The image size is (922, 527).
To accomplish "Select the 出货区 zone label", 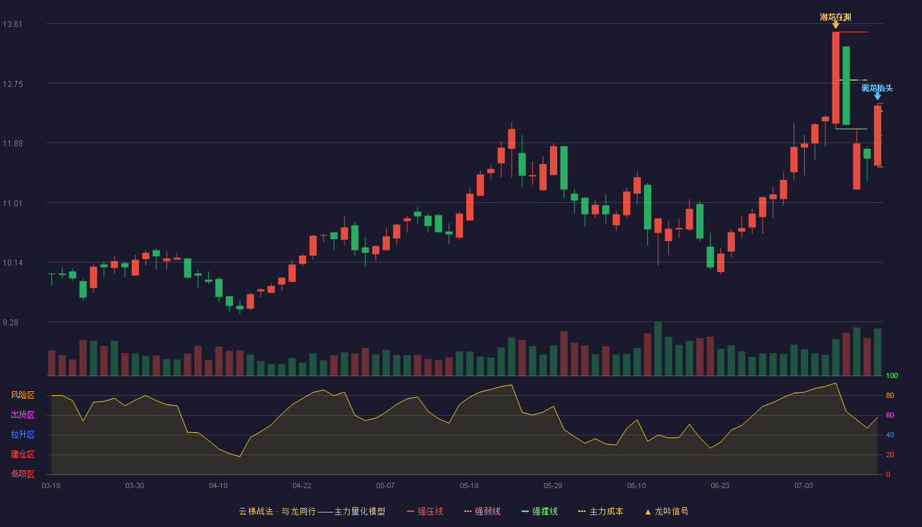I will tap(22, 415).
